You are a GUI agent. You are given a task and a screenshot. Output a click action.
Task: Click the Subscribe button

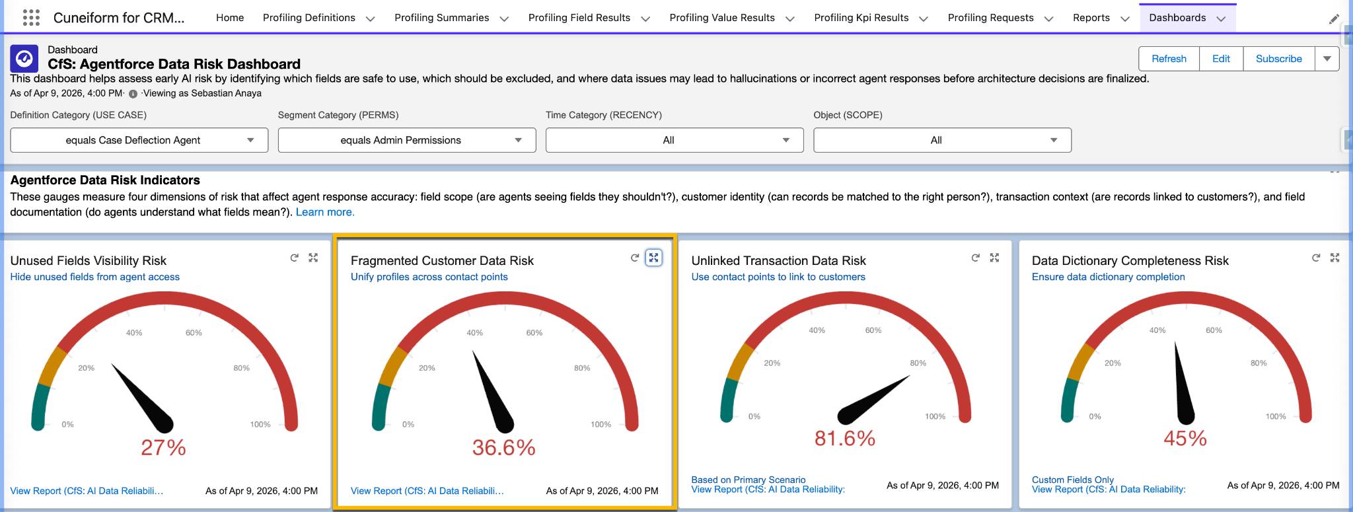tap(1279, 59)
